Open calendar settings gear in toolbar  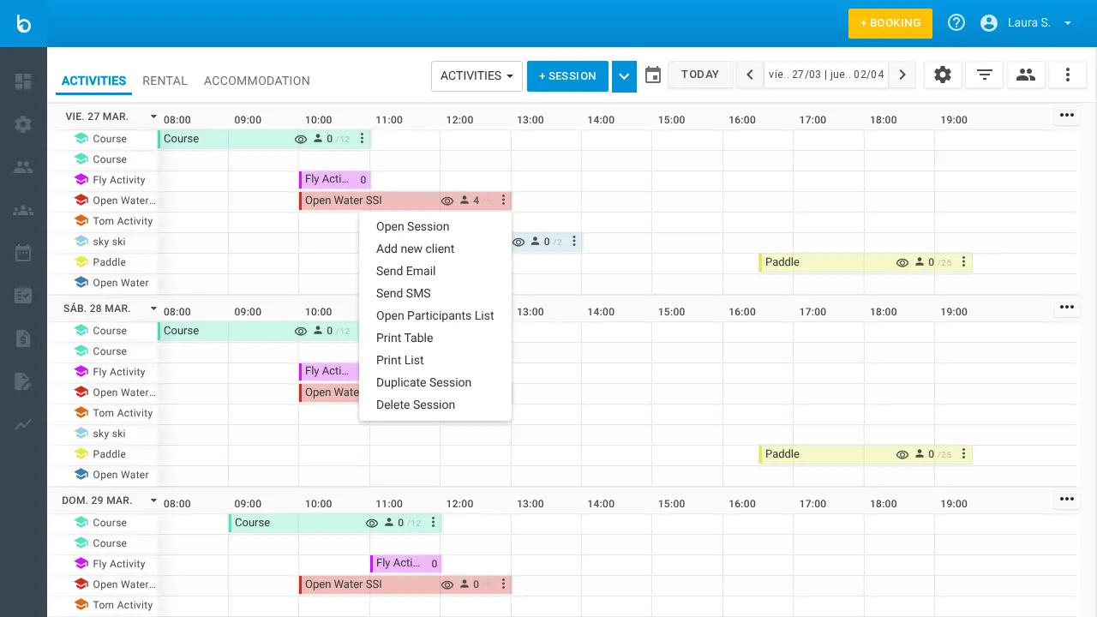tap(943, 75)
